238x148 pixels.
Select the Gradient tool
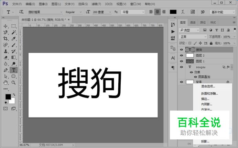coord(13,58)
